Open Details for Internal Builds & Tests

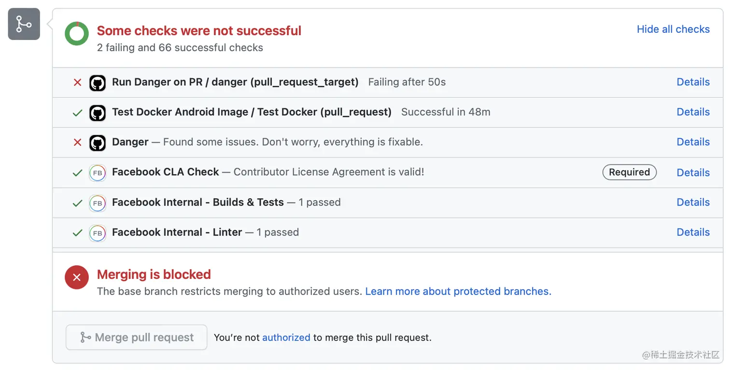[x=693, y=202]
